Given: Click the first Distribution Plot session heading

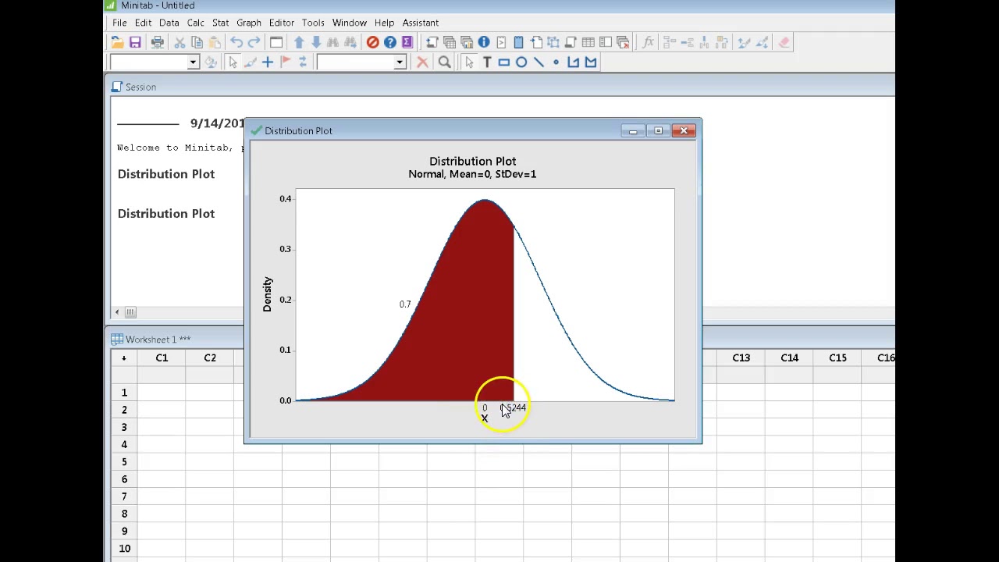Looking at the screenshot, I should pos(165,174).
